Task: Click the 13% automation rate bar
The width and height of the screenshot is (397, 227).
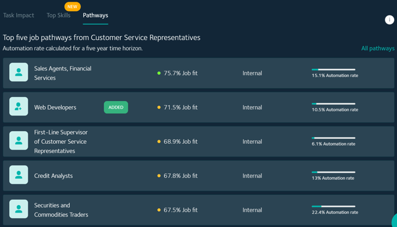Action: (334, 172)
